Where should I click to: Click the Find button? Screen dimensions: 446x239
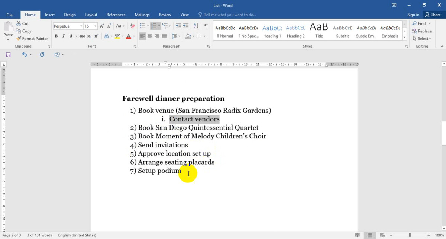pos(419,23)
